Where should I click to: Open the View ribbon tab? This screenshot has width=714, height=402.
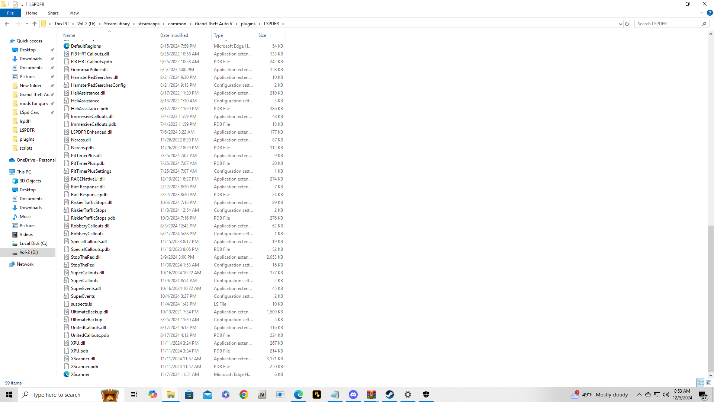point(74,13)
